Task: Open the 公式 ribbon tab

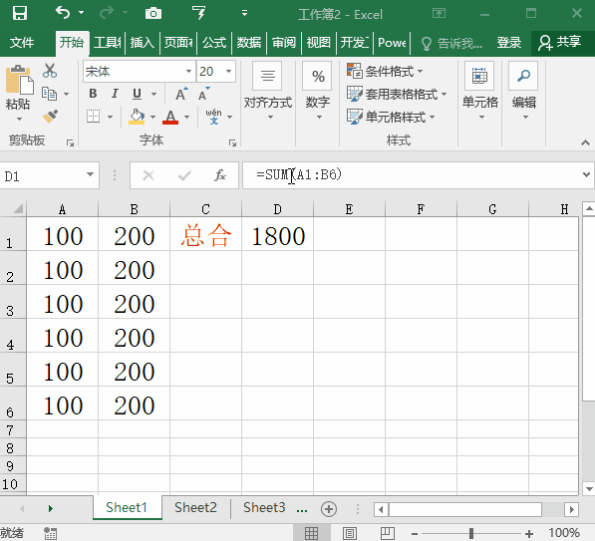Action: pyautogui.click(x=214, y=43)
